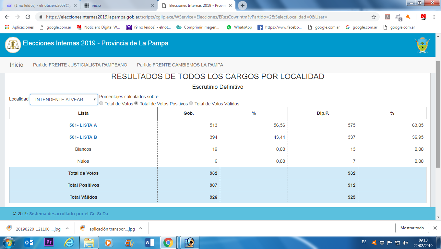Image resolution: width=441 pixels, height=249 pixels.
Task: Open Windows Explorer folder in taskbar
Action: coord(89,242)
